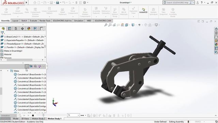The height and width of the screenshot is (123, 218).
Task: Click the Home icon in the title bar
Action: pos(35,2)
